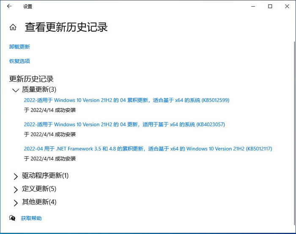Maximize the Settings window
The image size is (296, 234).
(270, 6)
